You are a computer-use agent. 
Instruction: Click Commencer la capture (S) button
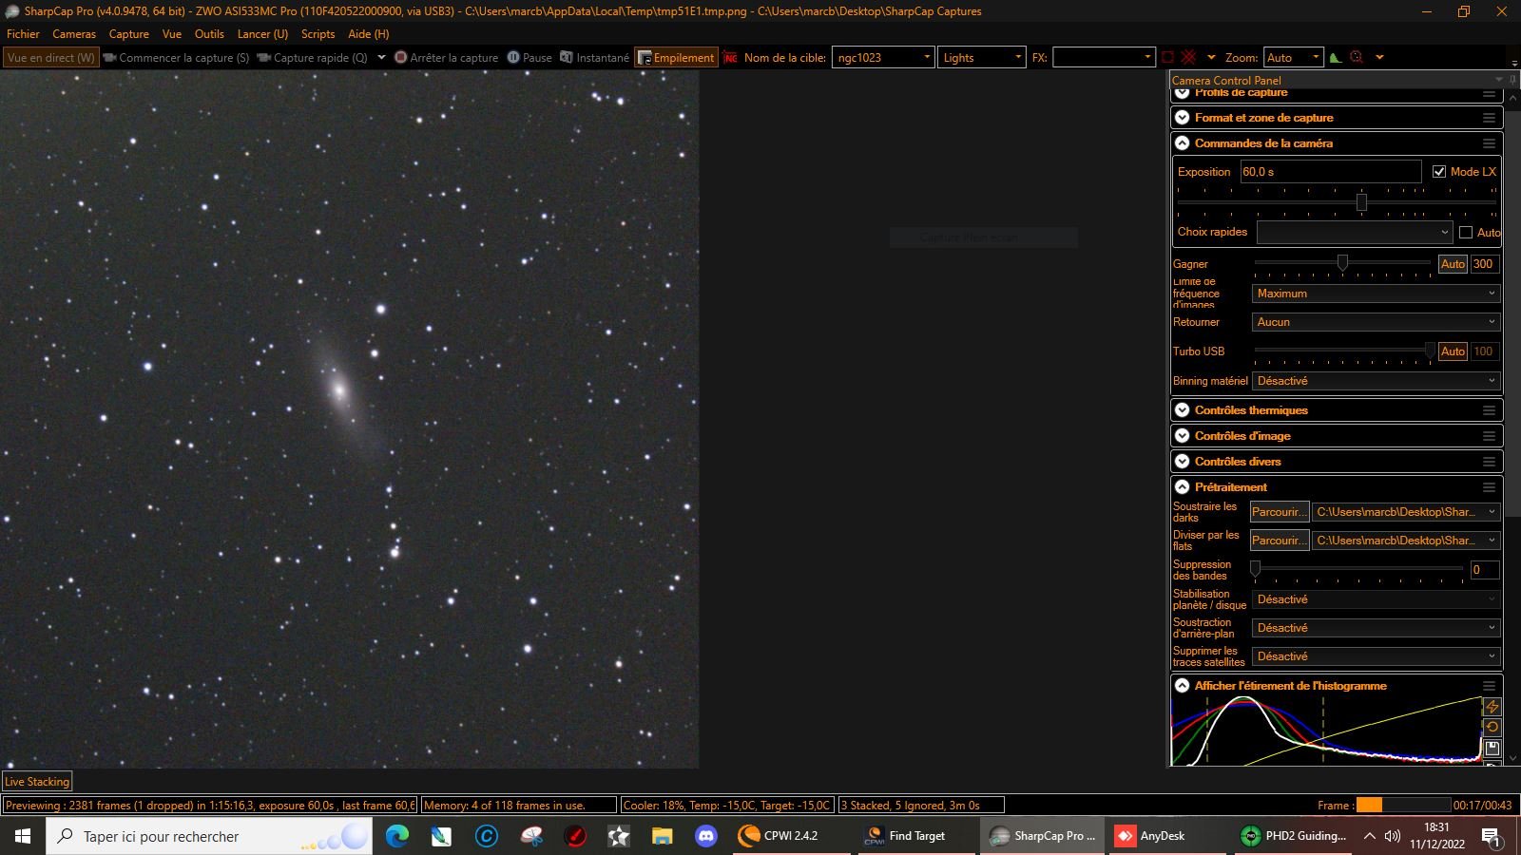pyautogui.click(x=177, y=58)
